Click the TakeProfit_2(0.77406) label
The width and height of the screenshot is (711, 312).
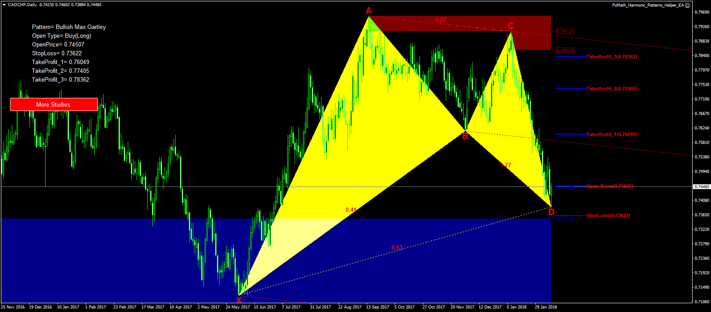pos(612,89)
